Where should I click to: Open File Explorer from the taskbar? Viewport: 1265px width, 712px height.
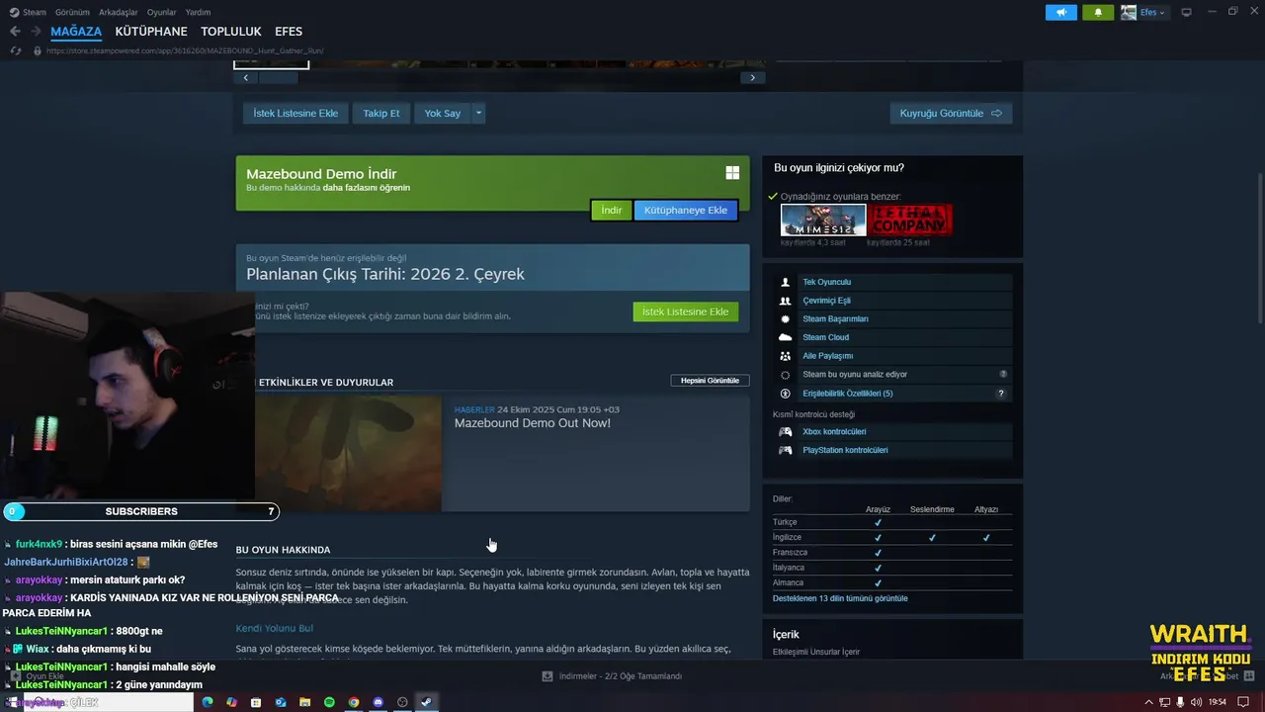pos(304,702)
